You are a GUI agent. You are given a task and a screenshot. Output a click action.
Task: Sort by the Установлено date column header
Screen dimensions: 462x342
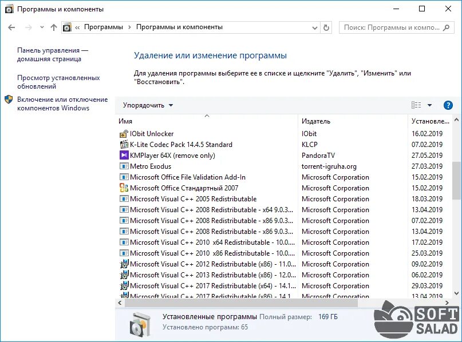430,121
